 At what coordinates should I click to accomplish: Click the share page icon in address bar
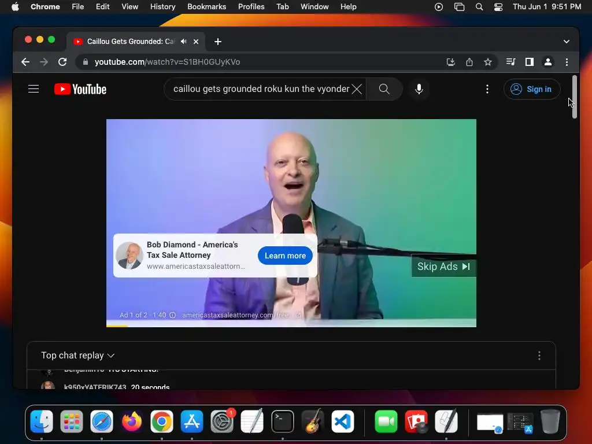point(469,62)
